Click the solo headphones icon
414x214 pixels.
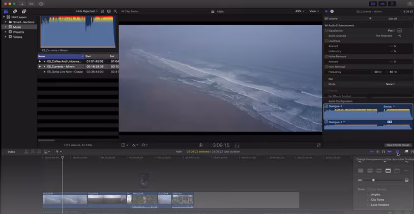(x=383, y=152)
